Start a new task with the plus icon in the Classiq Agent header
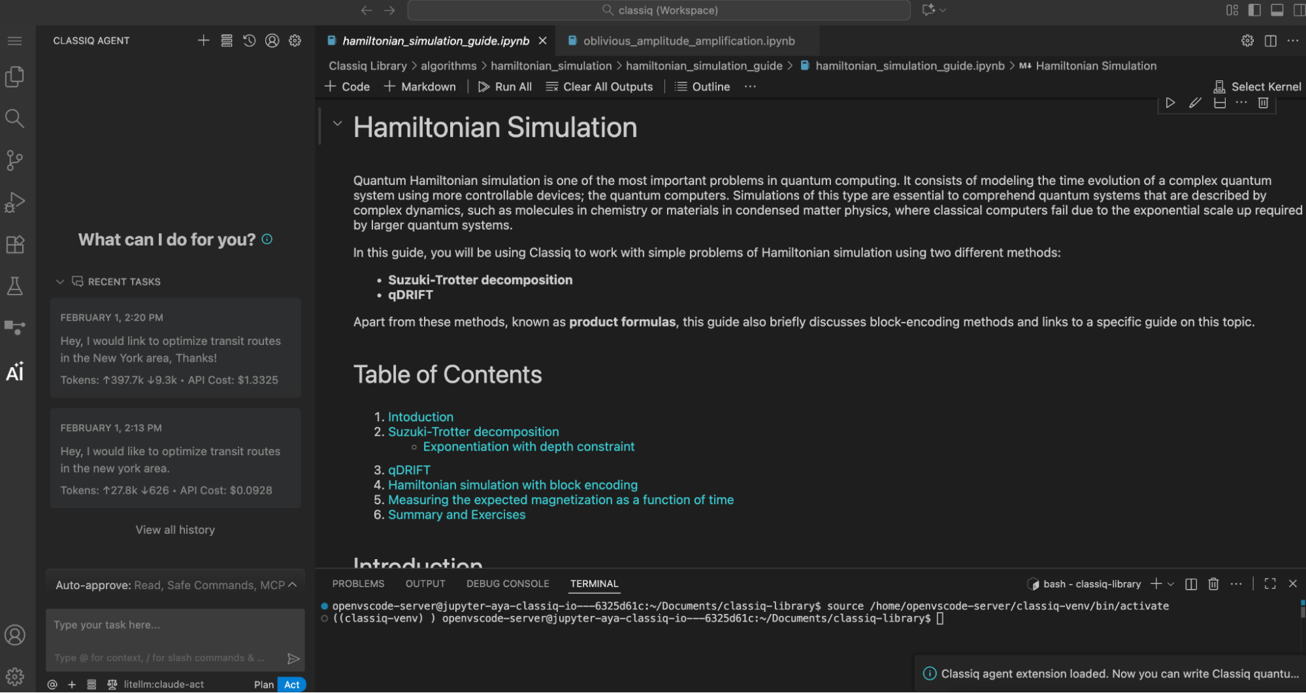The height and width of the screenshot is (693, 1306). [x=204, y=40]
